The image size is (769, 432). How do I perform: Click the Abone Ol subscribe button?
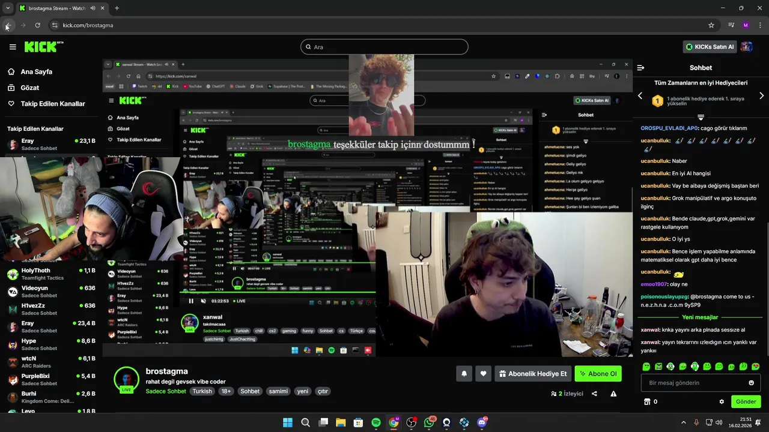pos(598,374)
